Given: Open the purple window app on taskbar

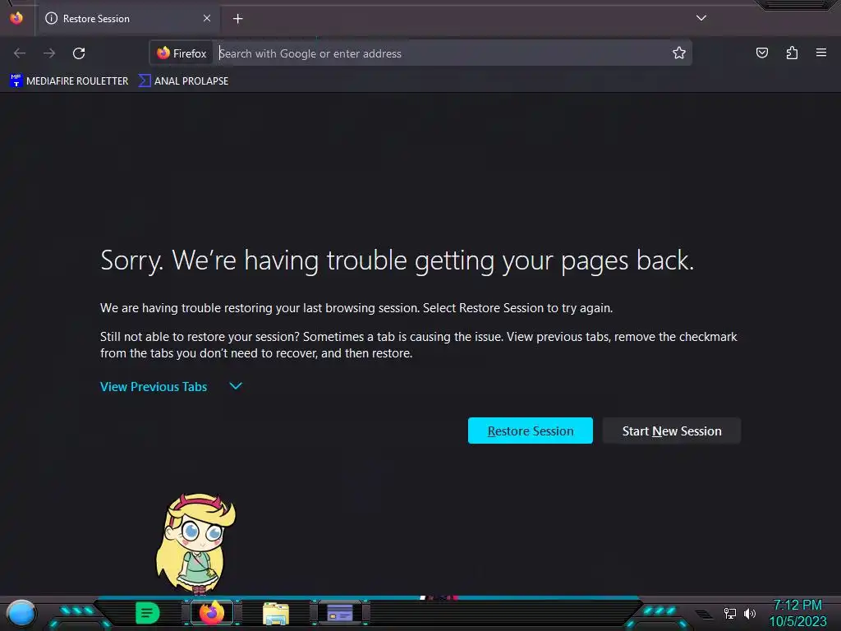Looking at the screenshot, I should point(339,613).
